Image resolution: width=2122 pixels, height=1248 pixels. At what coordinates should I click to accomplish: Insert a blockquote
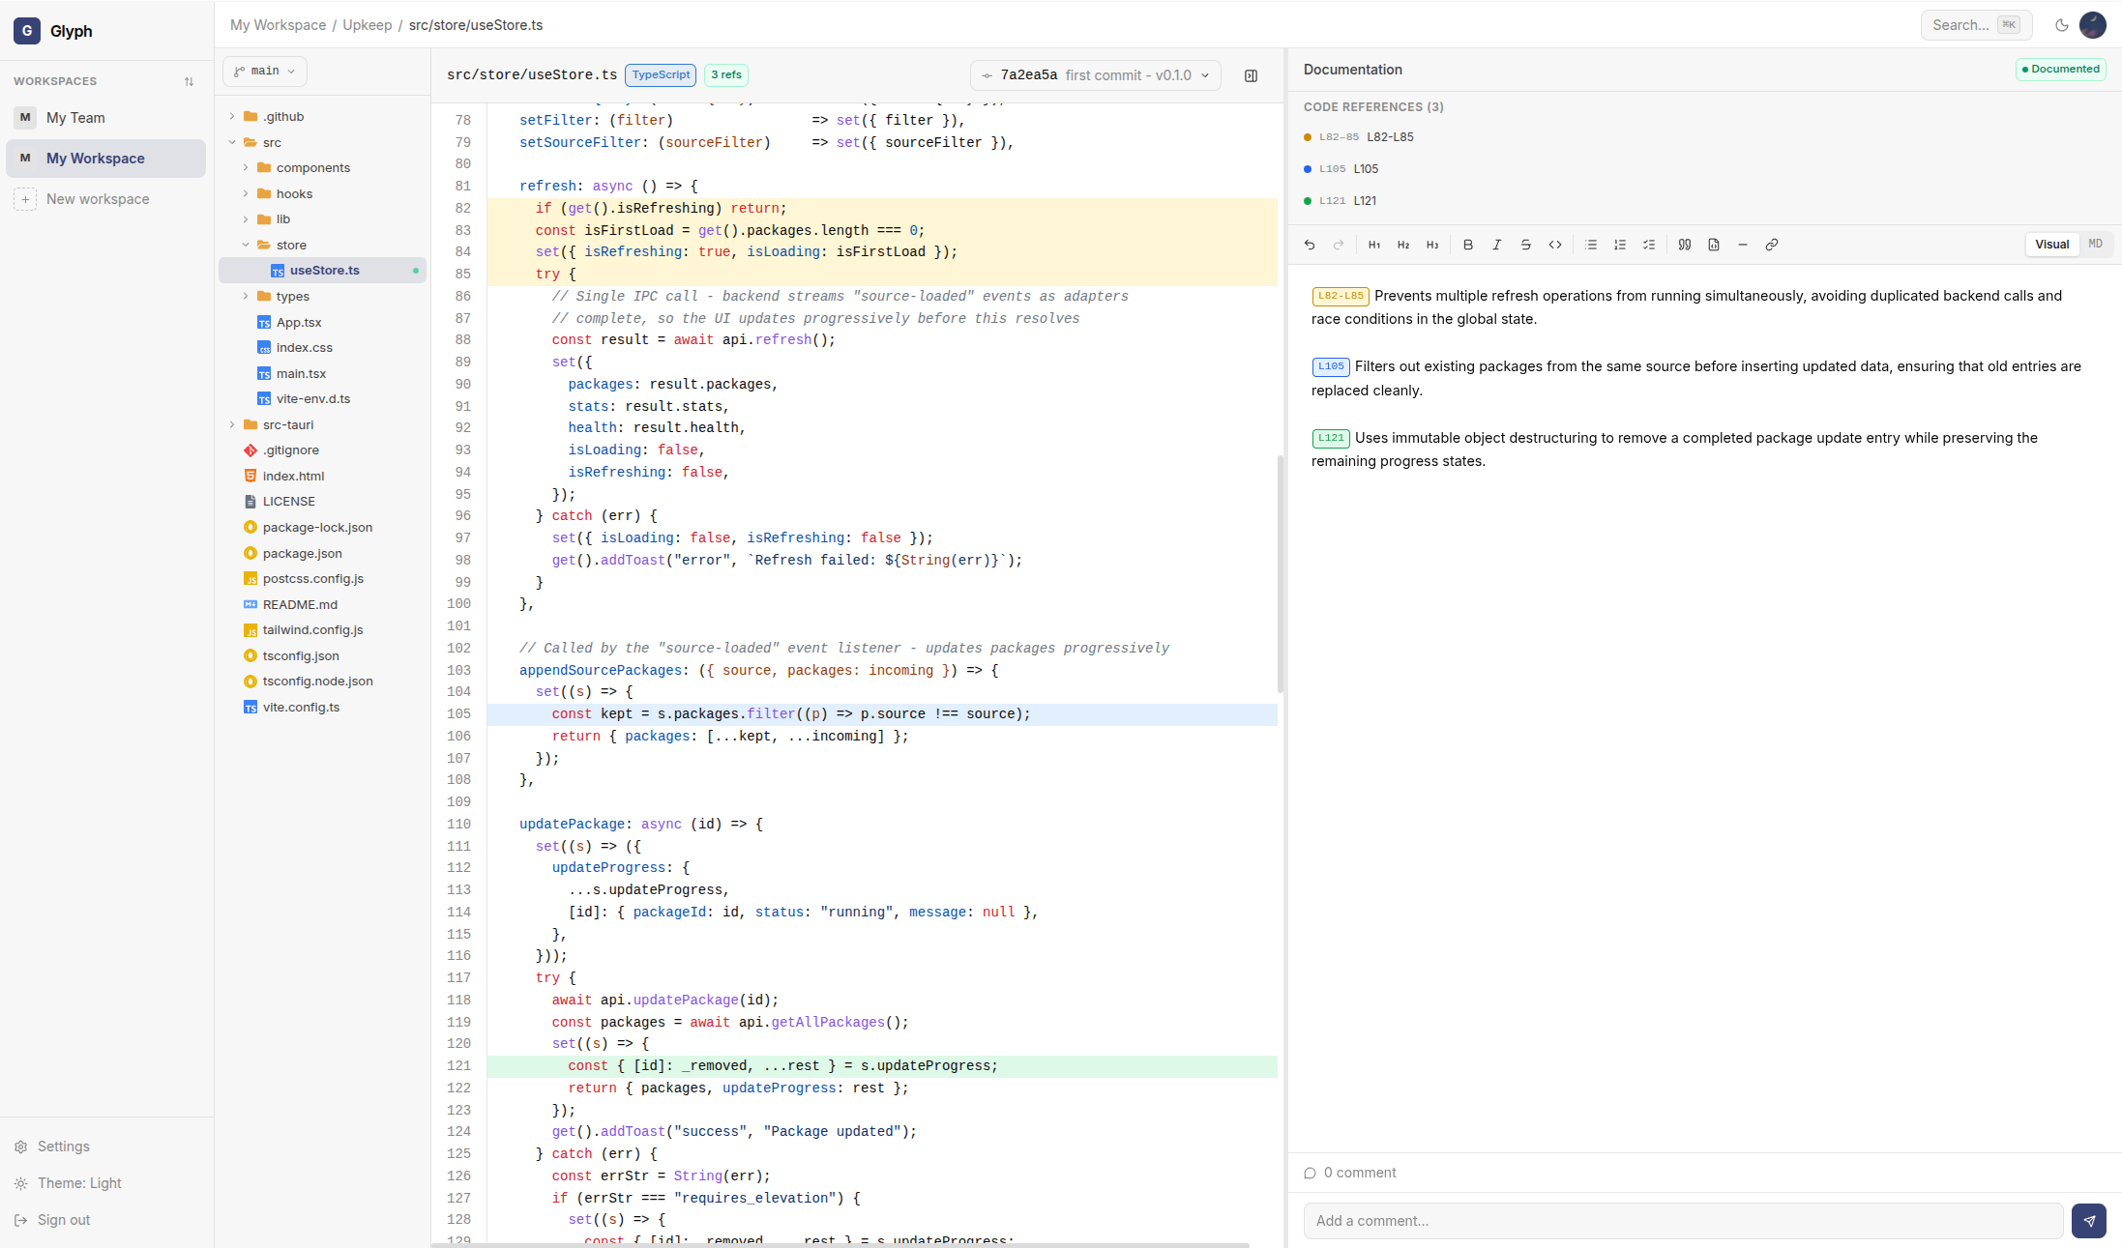click(x=1685, y=245)
